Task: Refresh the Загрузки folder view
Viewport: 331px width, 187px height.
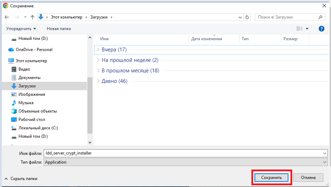Action: pos(248,17)
